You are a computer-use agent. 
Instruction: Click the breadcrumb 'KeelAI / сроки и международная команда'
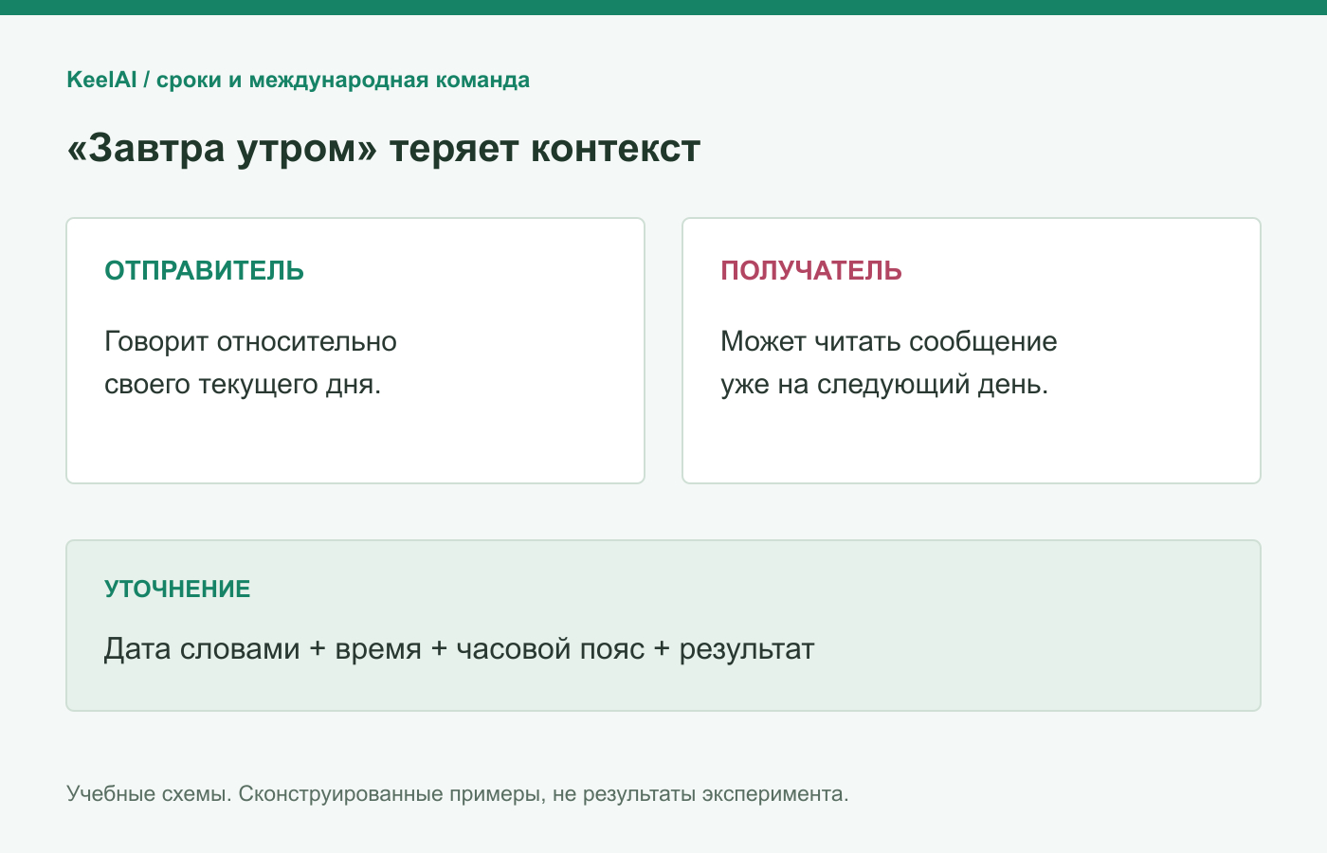pos(298,81)
